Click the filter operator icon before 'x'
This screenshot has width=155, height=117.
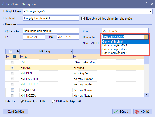[x=22, y=56]
